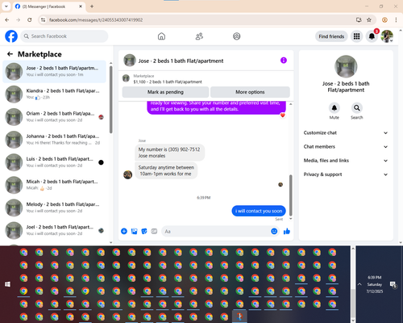Bookmark this page with the star icon
This screenshot has width=403, height=323.
click(369, 19)
